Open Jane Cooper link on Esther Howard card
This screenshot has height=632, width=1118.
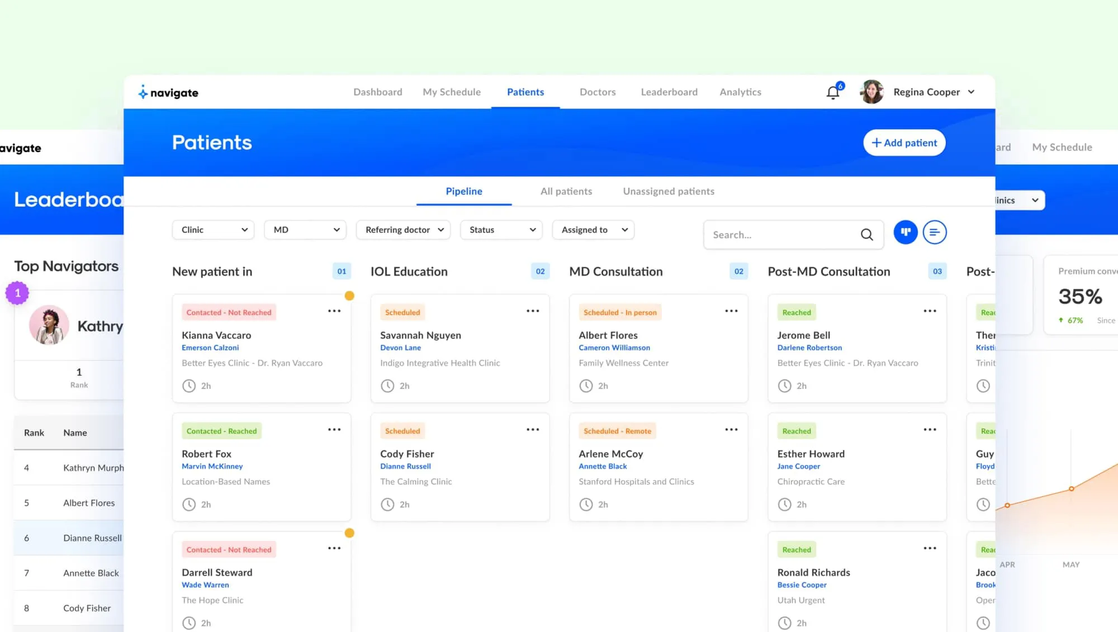(x=798, y=466)
